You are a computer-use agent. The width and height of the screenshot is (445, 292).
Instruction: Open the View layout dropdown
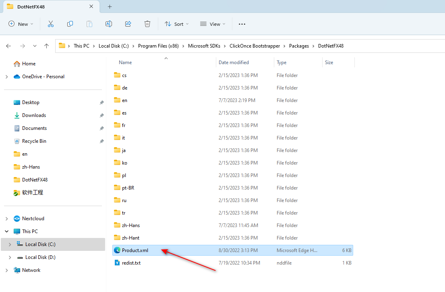tap(213, 24)
